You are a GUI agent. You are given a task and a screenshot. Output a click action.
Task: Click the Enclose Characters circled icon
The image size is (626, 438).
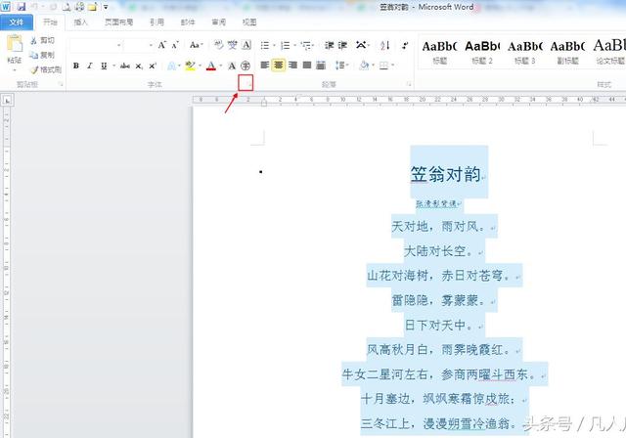tap(246, 66)
